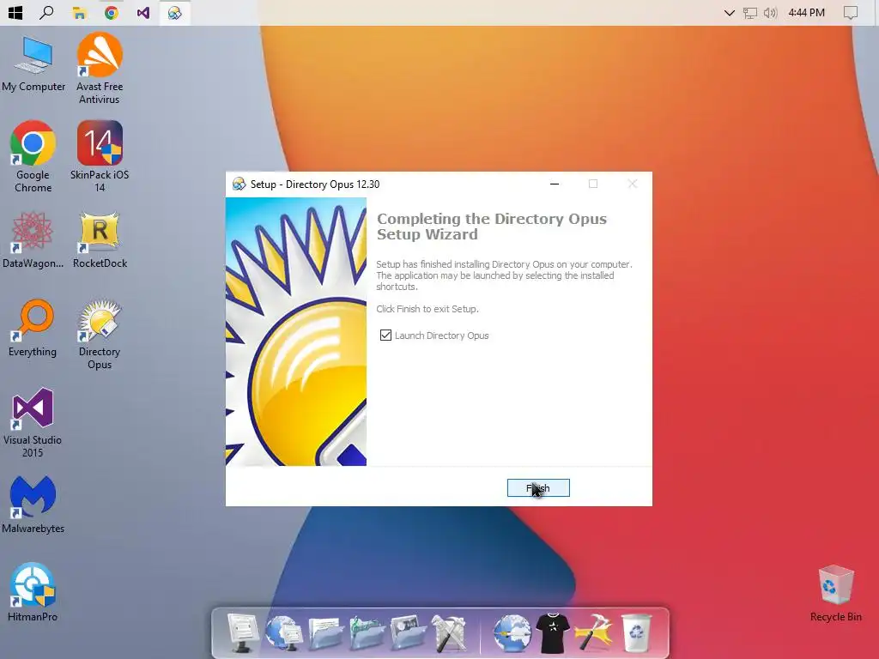879x659 pixels.
Task: Select Everything search desktop shortcut
Action: point(33,329)
